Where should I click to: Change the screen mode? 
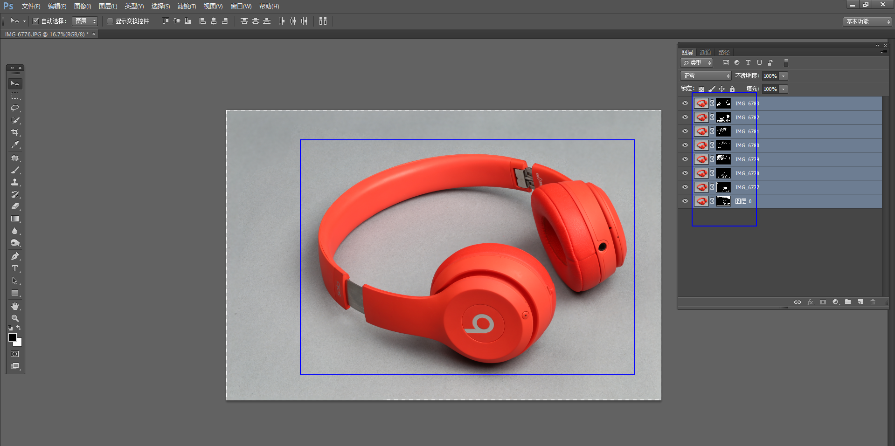15,366
